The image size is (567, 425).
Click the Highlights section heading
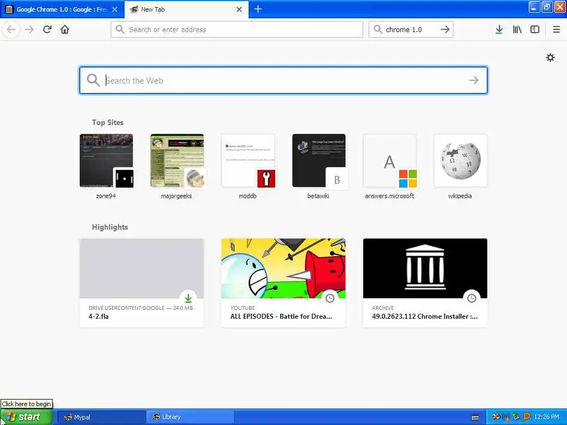[110, 227]
